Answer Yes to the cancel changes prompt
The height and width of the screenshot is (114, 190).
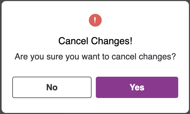[x=137, y=87]
